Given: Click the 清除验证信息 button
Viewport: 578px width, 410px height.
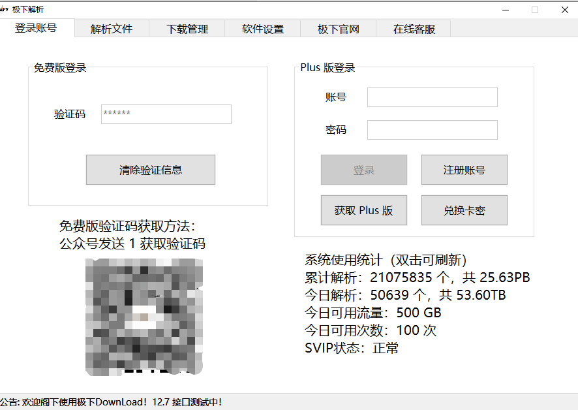Looking at the screenshot, I should pyautogui.click(x=151, y=170).
